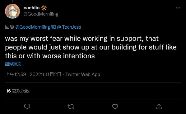Open the caehlin display name profile
This screenshot has height=114, width=186.
(31, 8)
